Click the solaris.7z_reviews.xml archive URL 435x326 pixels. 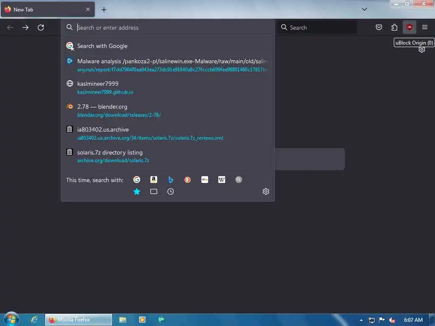pyautogui.click(x=150, y=138)
